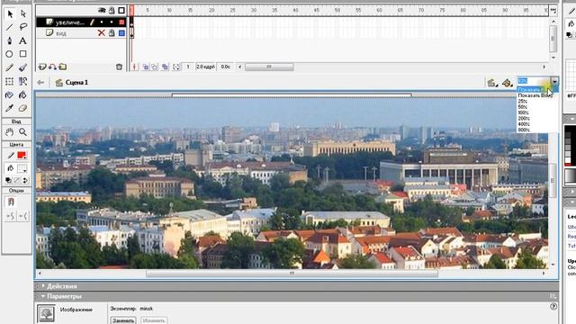Select the вид layer row
The image size is (576, 324).
(81, 33)
